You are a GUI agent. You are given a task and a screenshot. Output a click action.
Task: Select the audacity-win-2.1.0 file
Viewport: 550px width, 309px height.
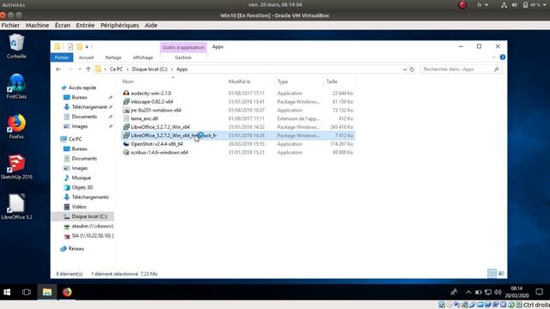tap(151, 94)
